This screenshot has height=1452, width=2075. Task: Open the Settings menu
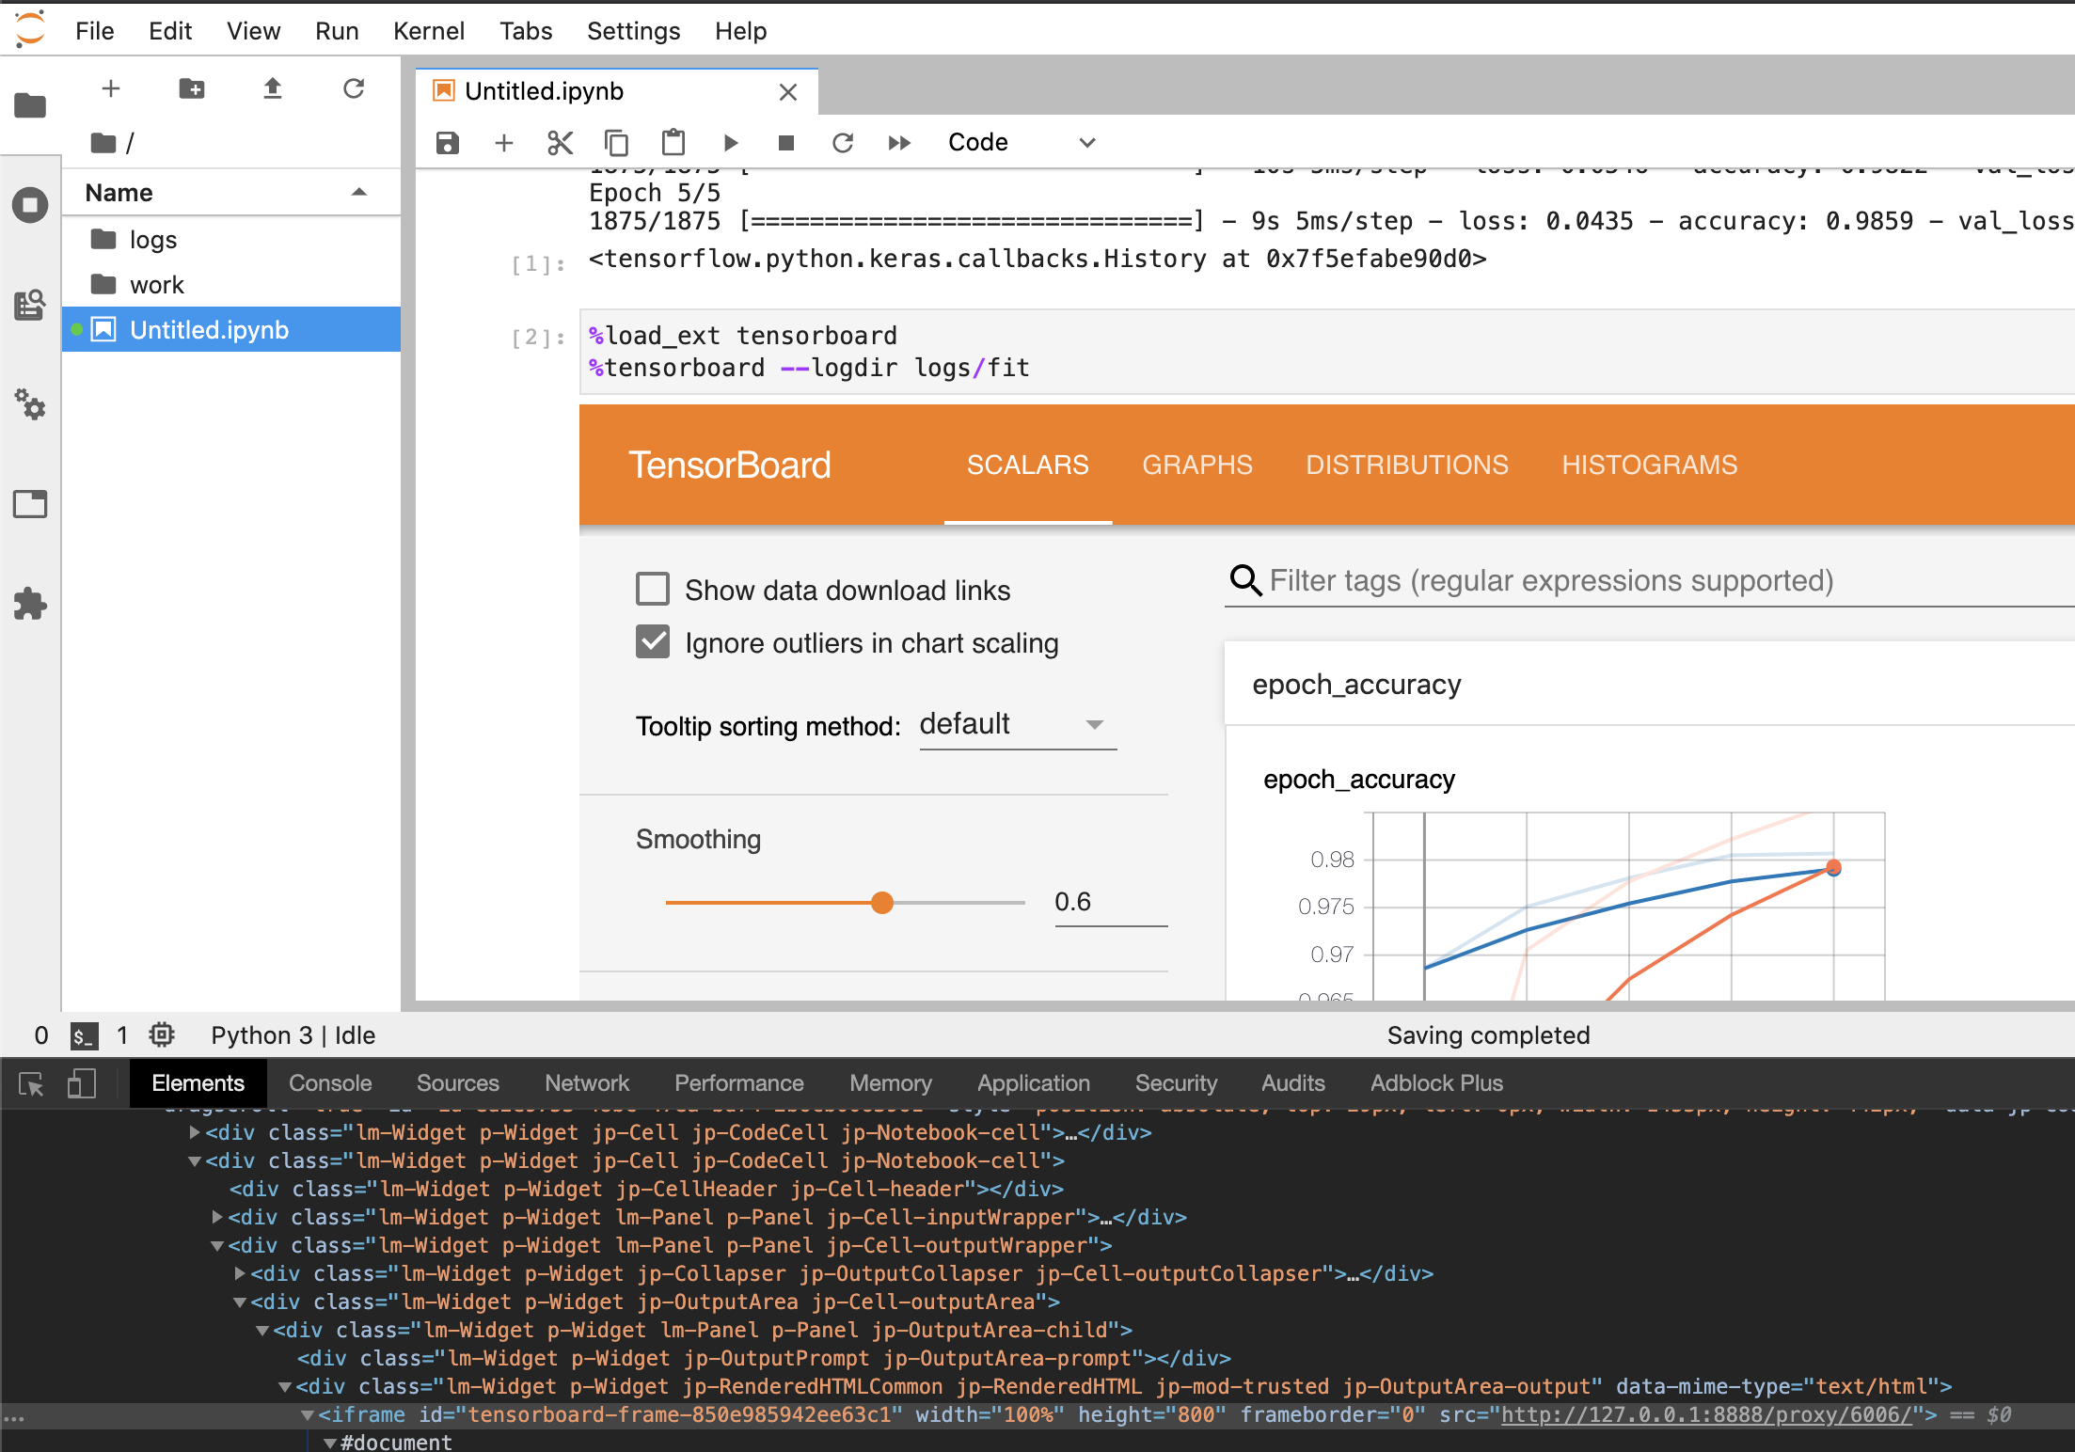pos(633,31)
